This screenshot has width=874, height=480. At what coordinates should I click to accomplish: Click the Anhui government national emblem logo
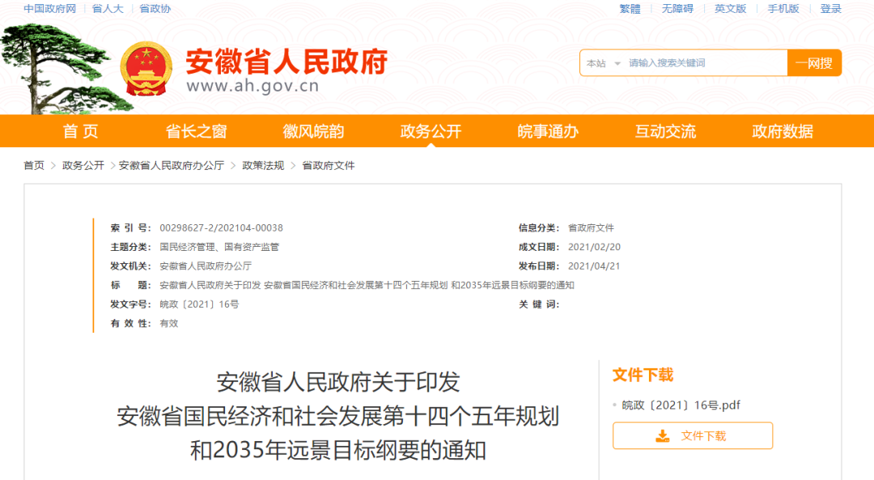145,68
